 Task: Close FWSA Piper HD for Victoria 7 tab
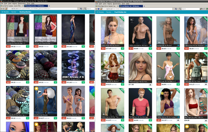[x=118, y=6]
